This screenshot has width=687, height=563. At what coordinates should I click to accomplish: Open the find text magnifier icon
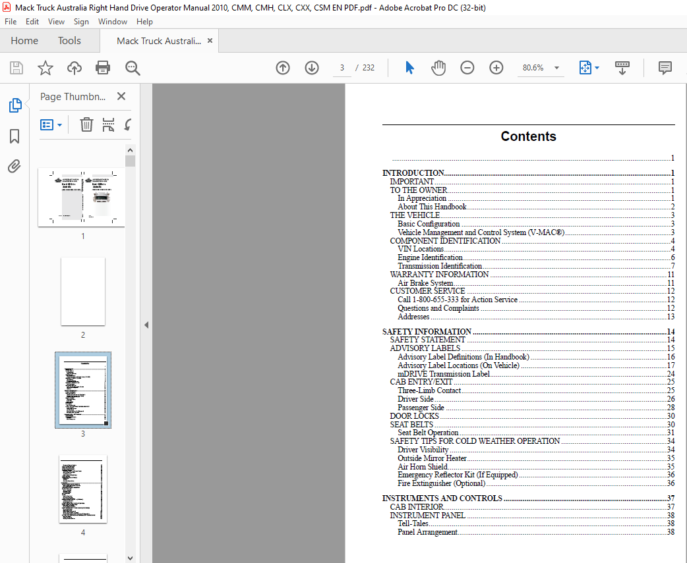pyautogui.click(x=133, y=68)
